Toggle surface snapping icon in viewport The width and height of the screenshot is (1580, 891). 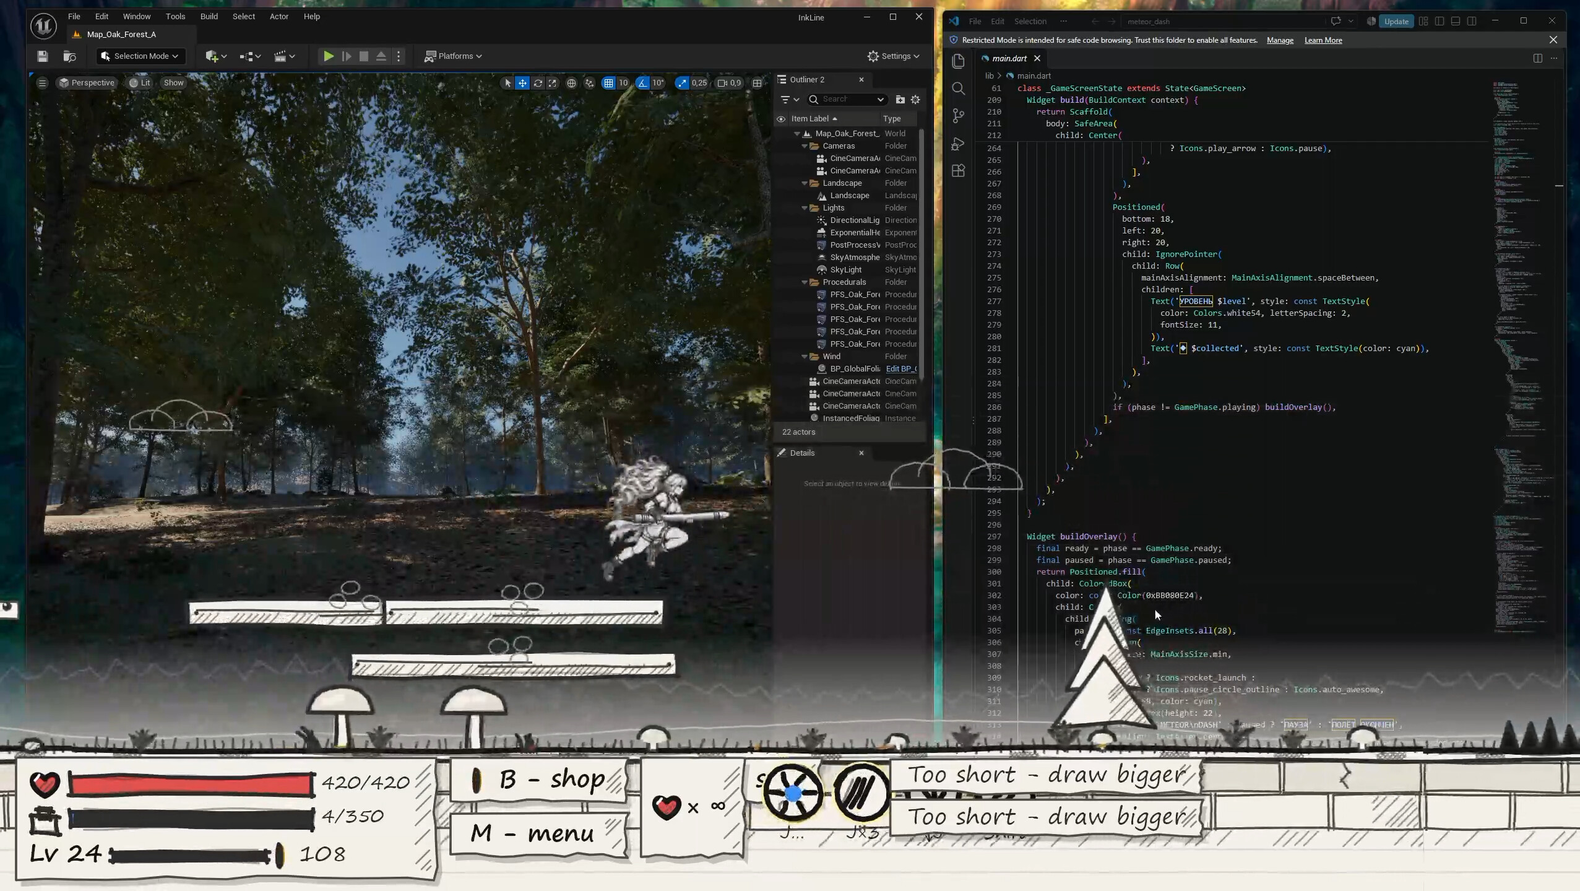coord(589,83)
